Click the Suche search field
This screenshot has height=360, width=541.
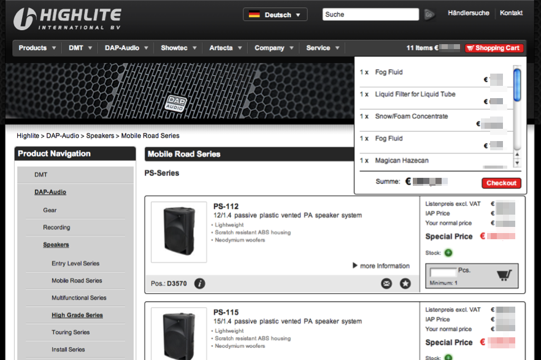370,15
